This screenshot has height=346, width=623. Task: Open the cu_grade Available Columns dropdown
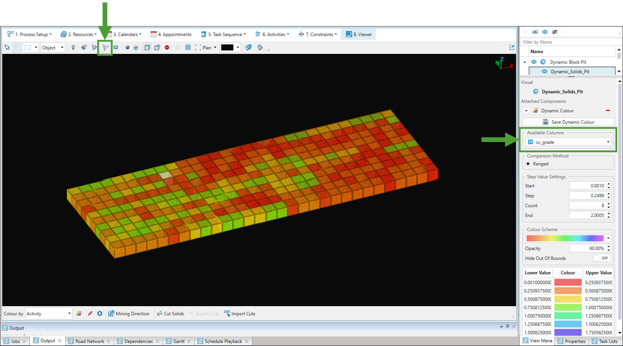tap(568, 142)
